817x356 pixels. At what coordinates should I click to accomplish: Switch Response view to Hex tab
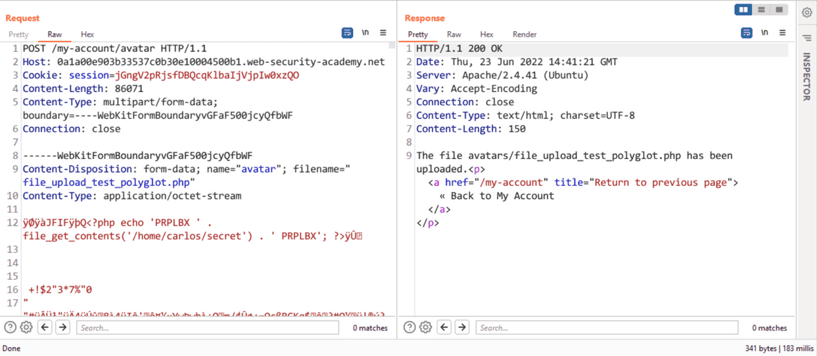coord(487,35)
